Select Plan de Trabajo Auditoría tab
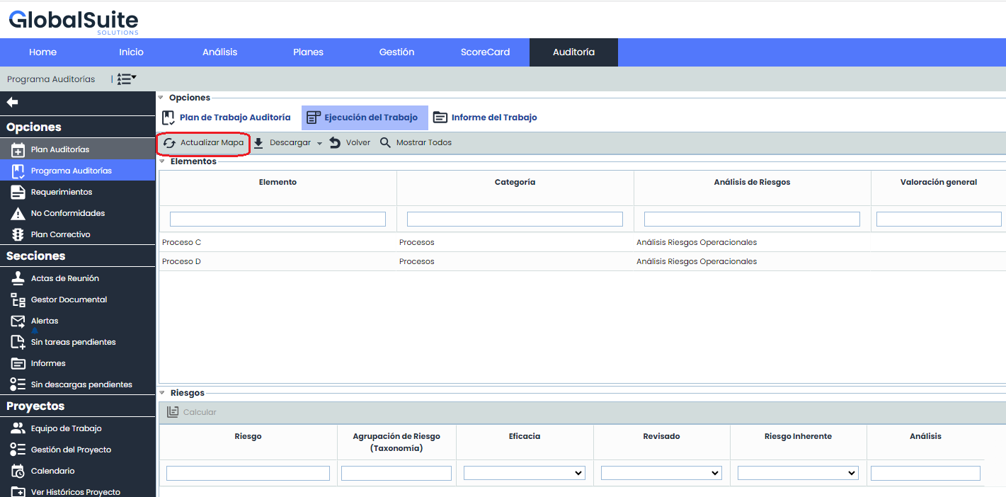The width and height of the screenshot is (1006, 497). (x=227, y=118)
